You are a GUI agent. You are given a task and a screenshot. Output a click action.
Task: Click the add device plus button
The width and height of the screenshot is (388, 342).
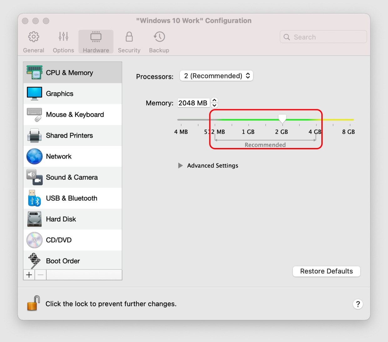pyautogui.click(x=29, y=275)
